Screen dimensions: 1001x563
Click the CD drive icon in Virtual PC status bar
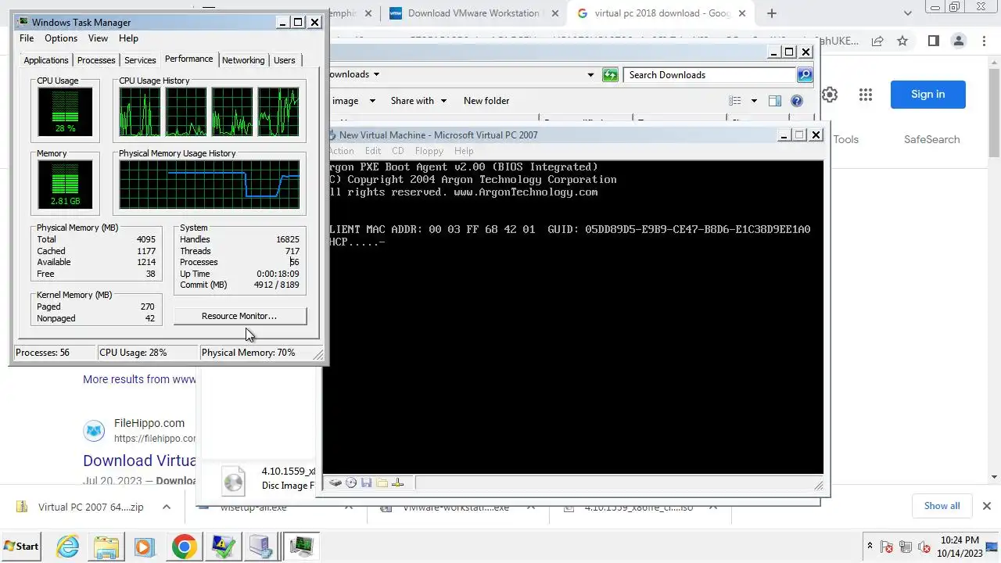click(x=351, y=482)
